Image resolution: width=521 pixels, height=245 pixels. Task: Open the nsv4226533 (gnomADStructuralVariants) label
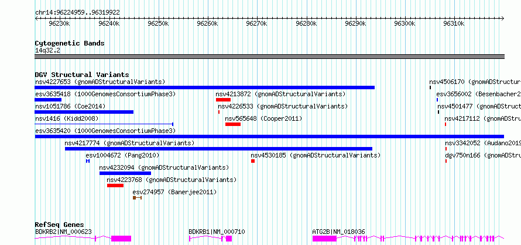[x=283, y=106]
